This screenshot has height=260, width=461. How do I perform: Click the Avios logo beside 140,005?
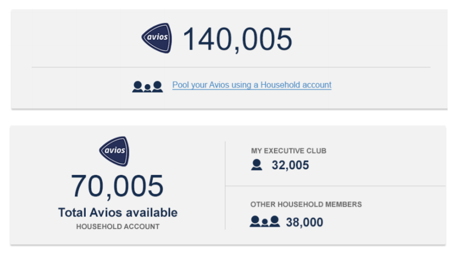(157, 38)
